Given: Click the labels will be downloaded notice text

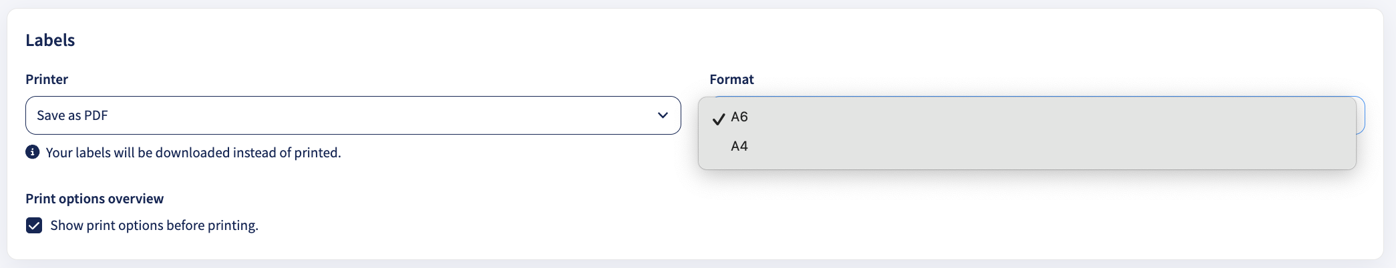Looking at the screenshot, I should [193, 153].
